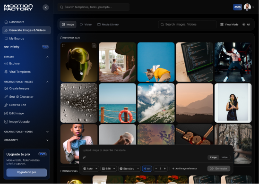
Task: Click the magic wand prompt enhance icon
Action: pos(84,157)
